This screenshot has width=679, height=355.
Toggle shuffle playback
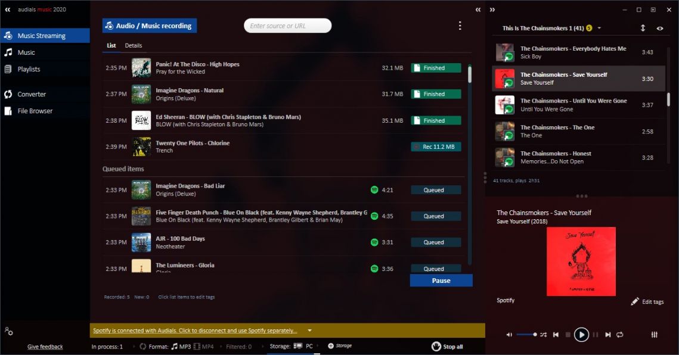pos(544,335)
